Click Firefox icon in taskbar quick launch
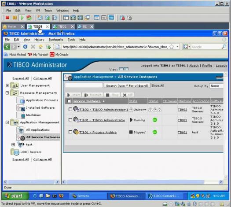Screen dimensions: 231x207 (61, 196)
